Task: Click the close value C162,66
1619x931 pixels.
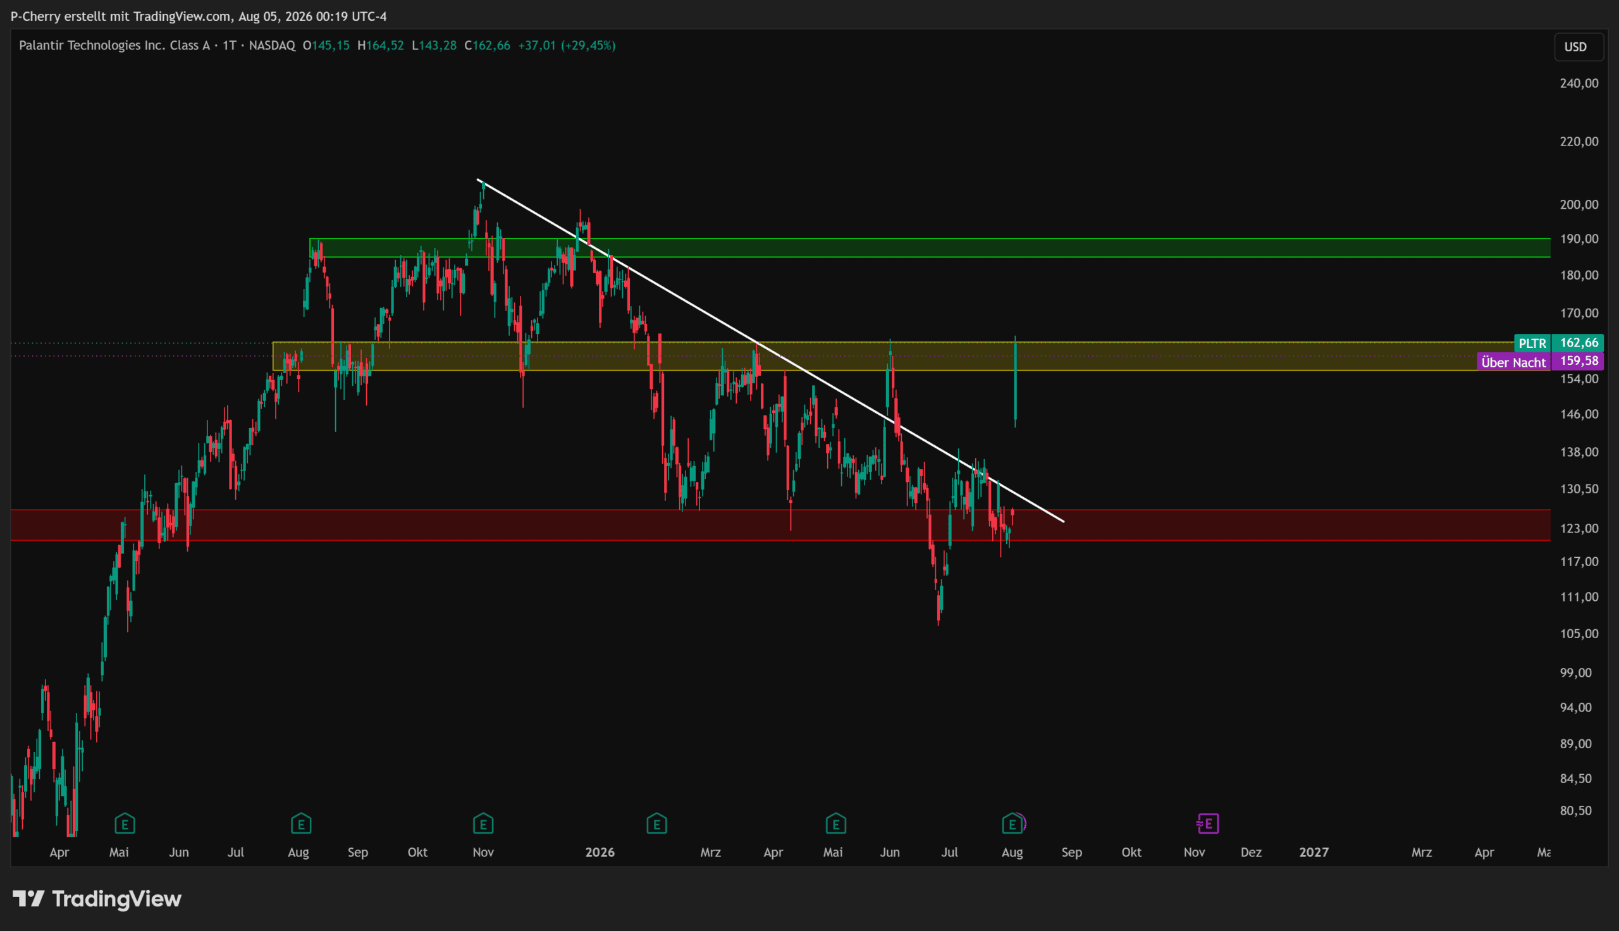Action: pyautogui.click(x=487, y=46)
